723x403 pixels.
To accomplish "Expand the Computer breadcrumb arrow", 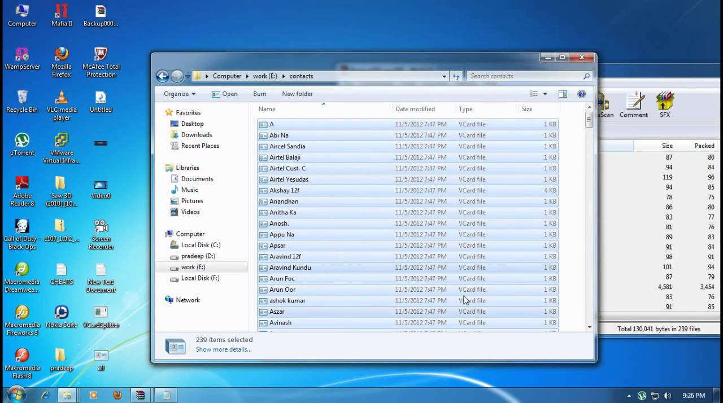I will coord(246,76).
